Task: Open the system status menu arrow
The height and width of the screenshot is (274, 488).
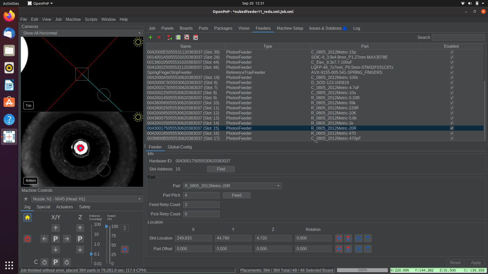Action: [483, 3]
